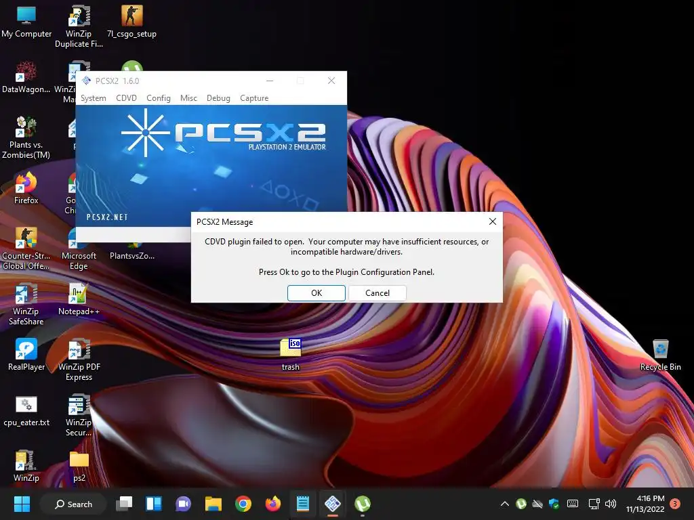The height and width of the screenshot is (520, 694).
Task: Open the volume control in the tray
Action: coord(611,504)
